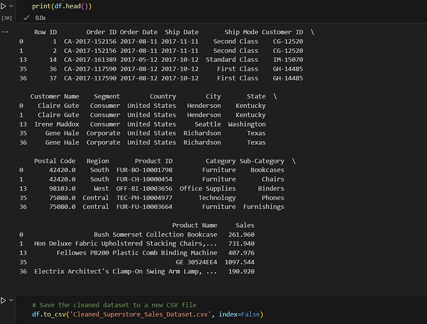Image resolution: width=427 pixels, height=324 pixels.
Task: Click the 'Region' column header
Action: pos(98,161)
